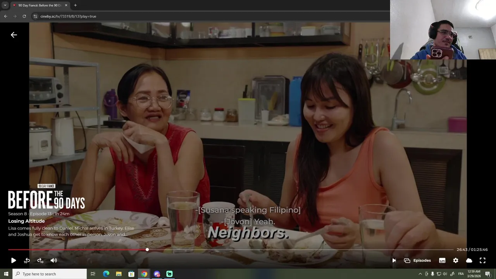Open the Chrome tab search dropdown
The width and height of the screenshot is (496, 279).
(5, 5)
